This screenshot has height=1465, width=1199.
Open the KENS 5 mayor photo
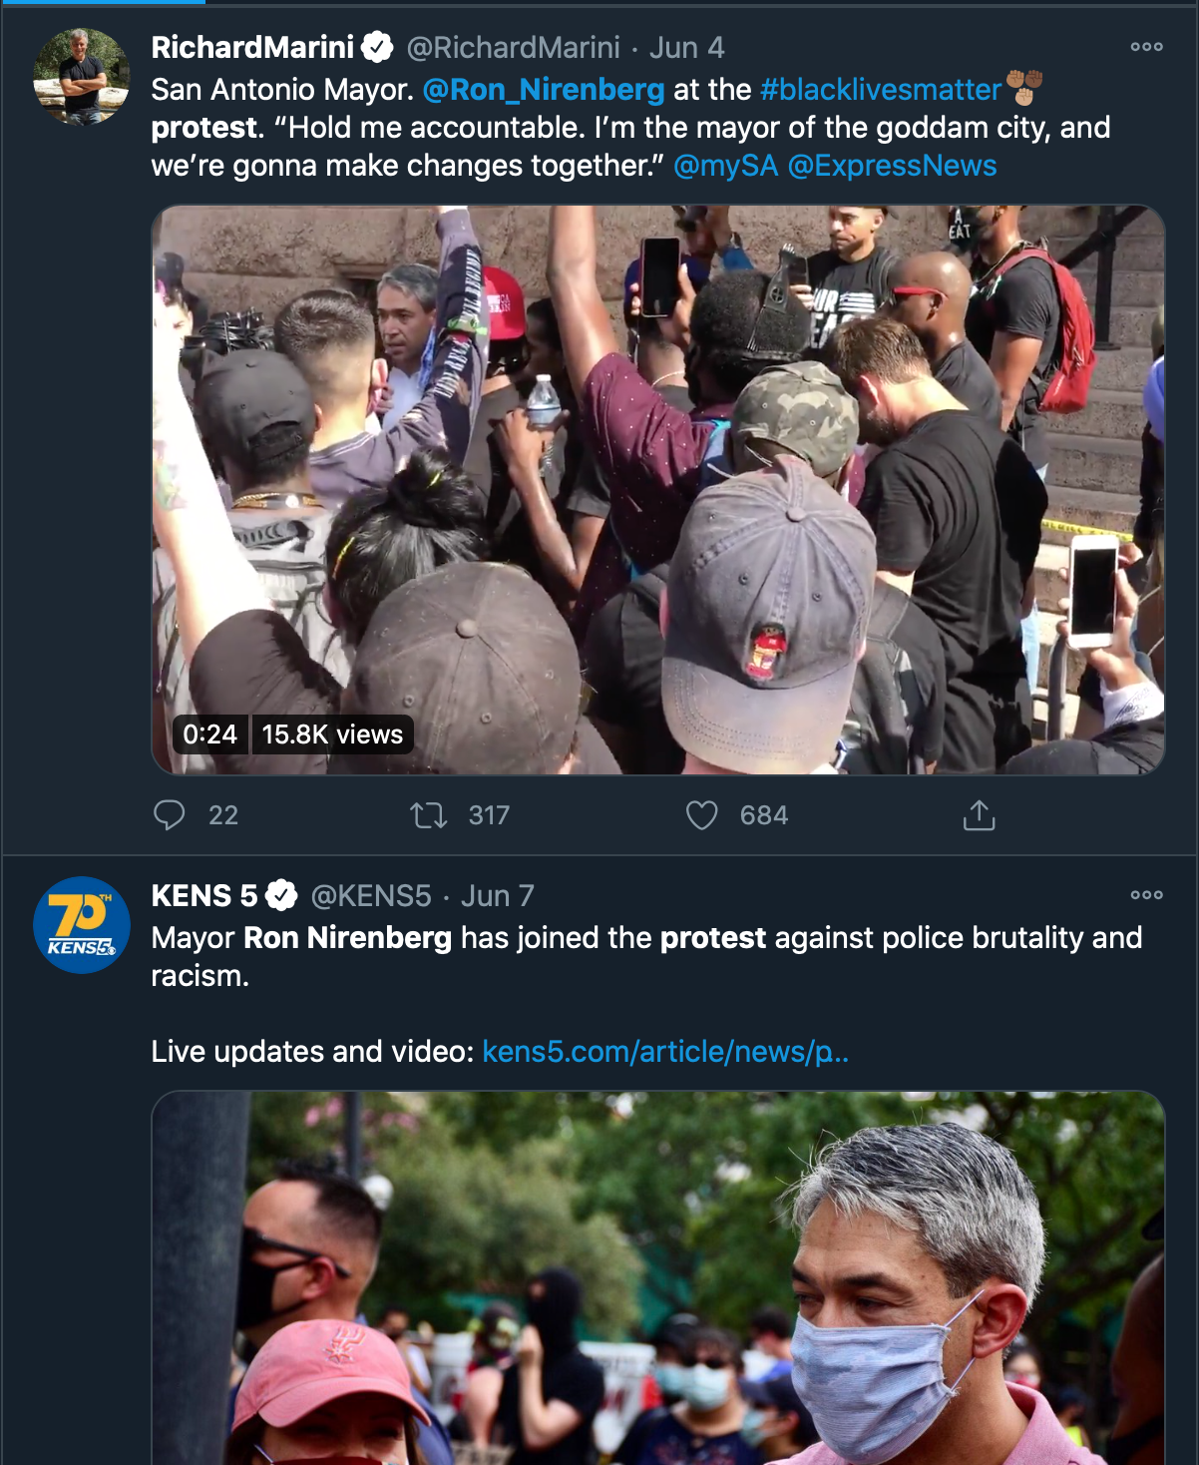(658, 1278)
